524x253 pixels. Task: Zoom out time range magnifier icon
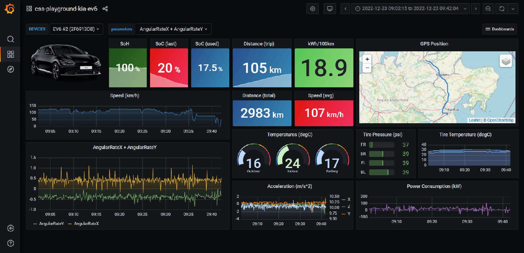(x=488, y=9)
